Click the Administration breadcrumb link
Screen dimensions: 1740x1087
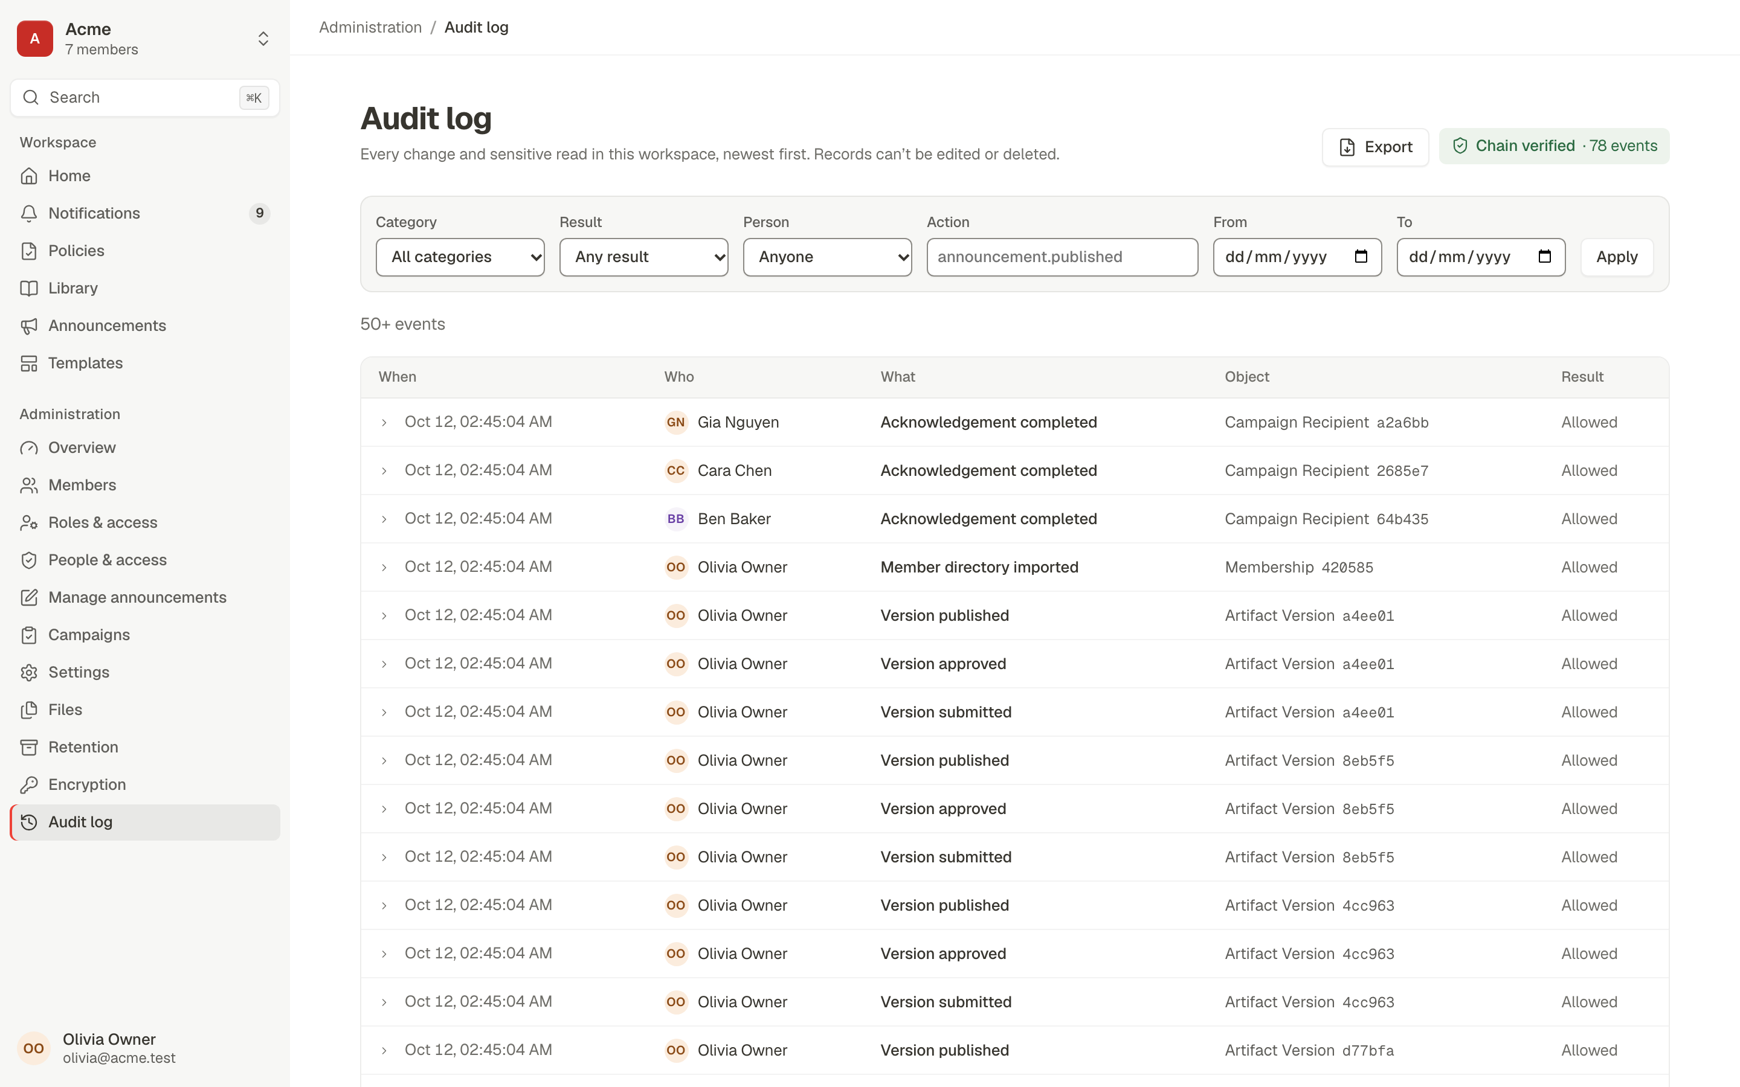point(370,27)
